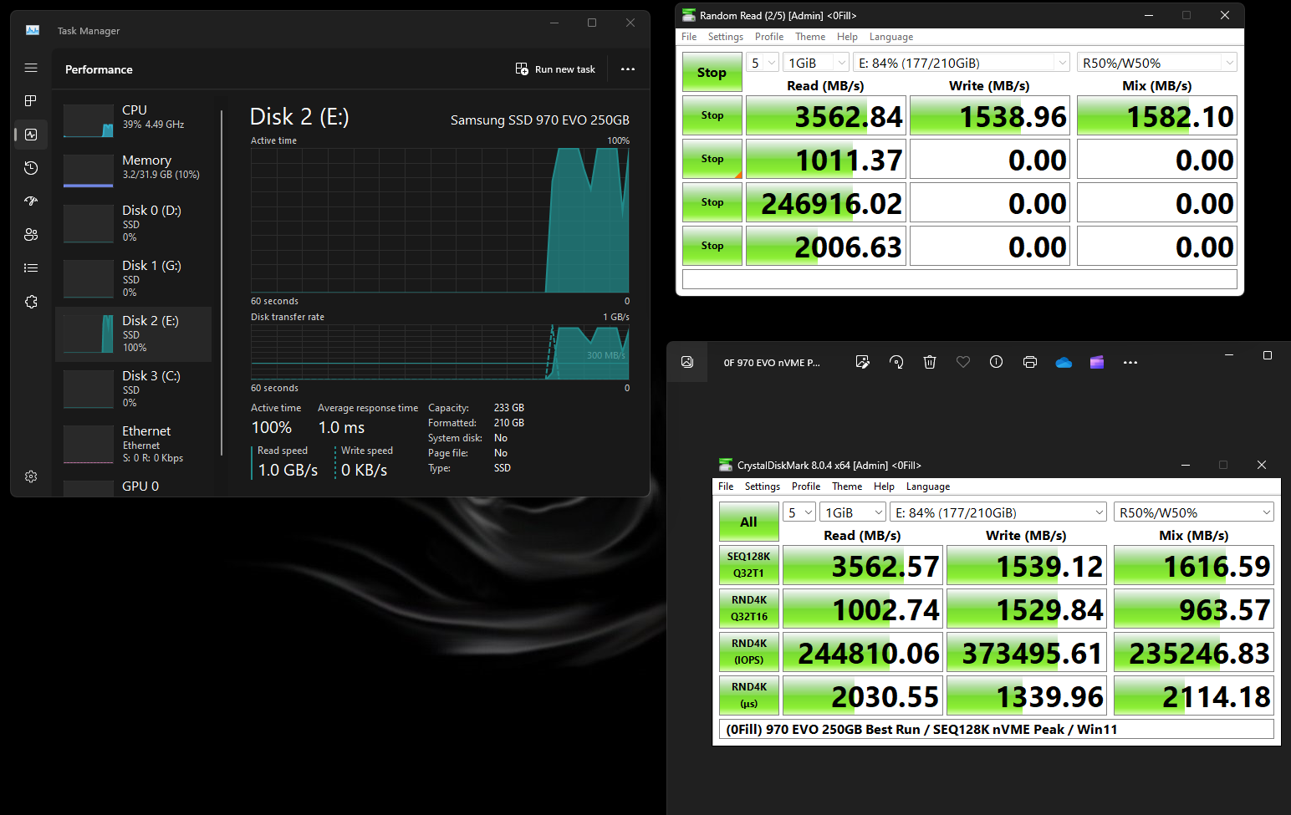Click the CrystalDiskMark icon in Random Read title bar
The width and height of the screenshot is (1291, 815).
pos(689,15)
